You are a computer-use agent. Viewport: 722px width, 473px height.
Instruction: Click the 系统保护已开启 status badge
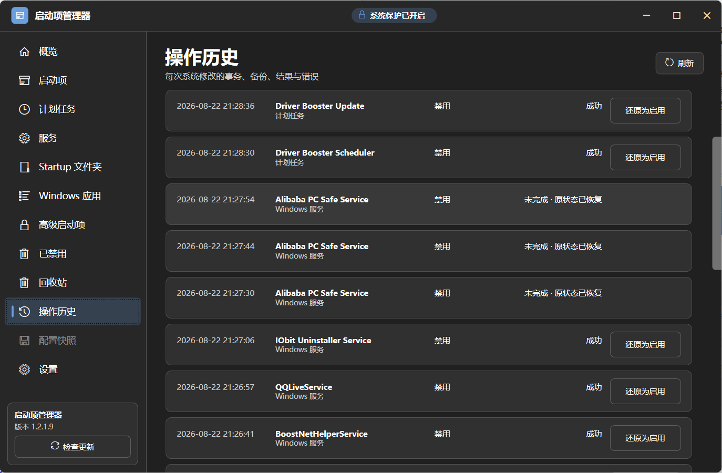tap(394, 15)
